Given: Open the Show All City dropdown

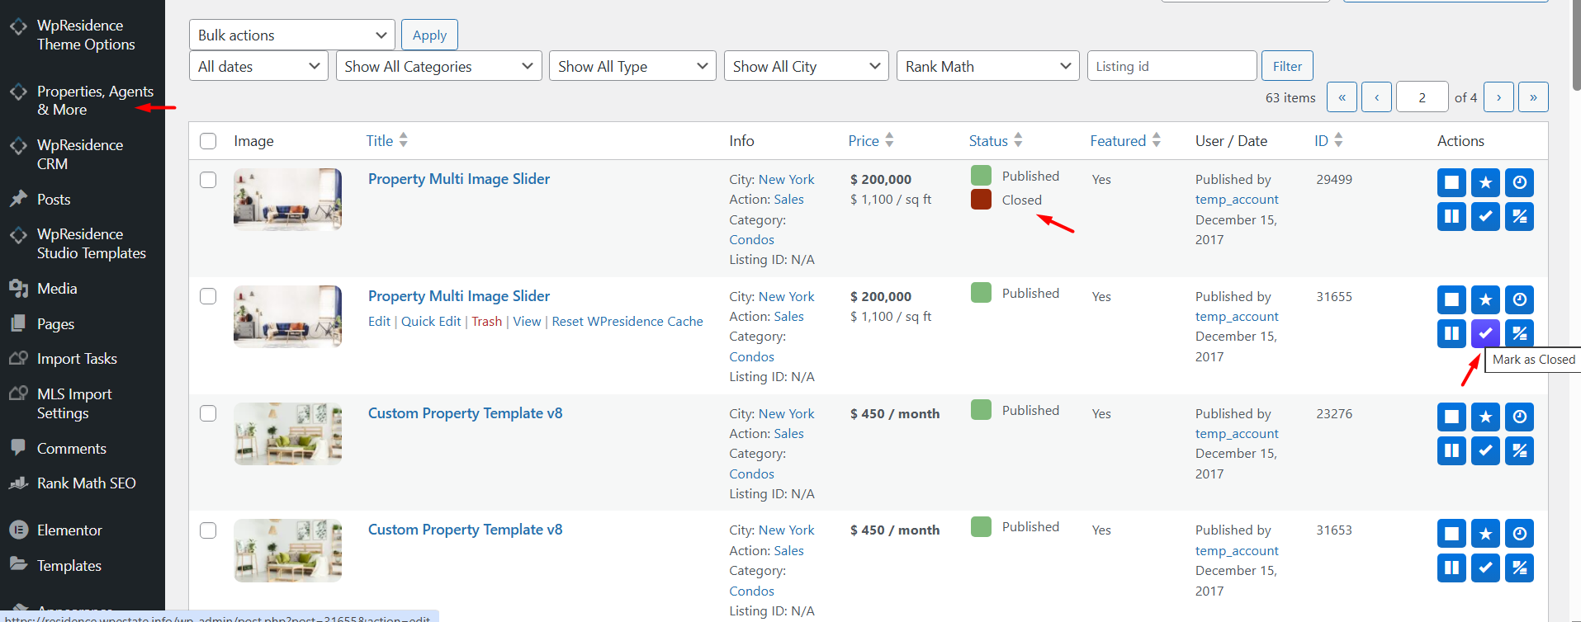Looking at the screenshot, I should (x=805, y=67).
